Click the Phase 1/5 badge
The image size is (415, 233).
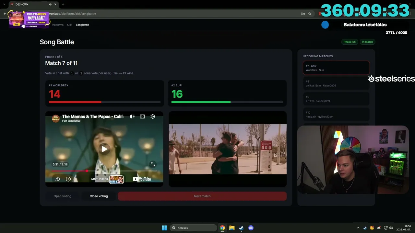350,42
